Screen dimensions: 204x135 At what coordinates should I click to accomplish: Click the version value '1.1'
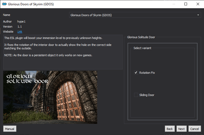20,27
